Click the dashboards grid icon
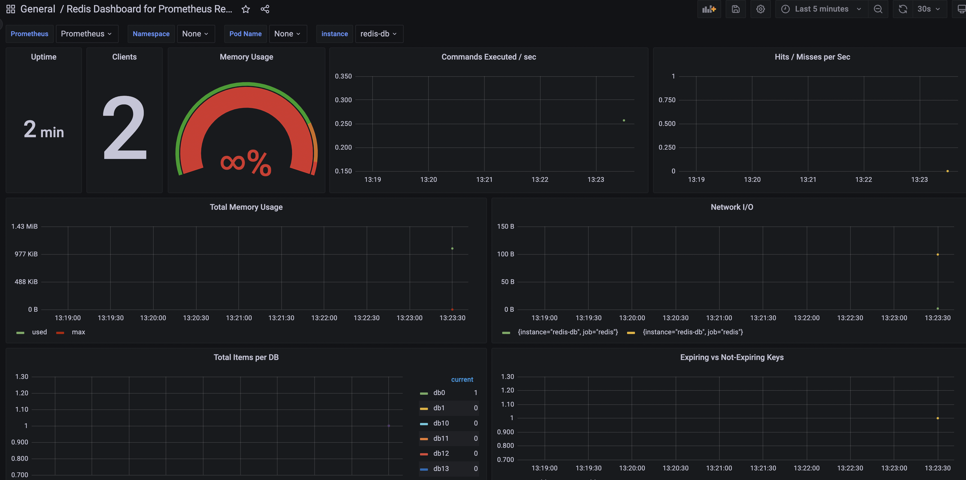The height and width of the screenshot is (480, 966). point(10,9)
